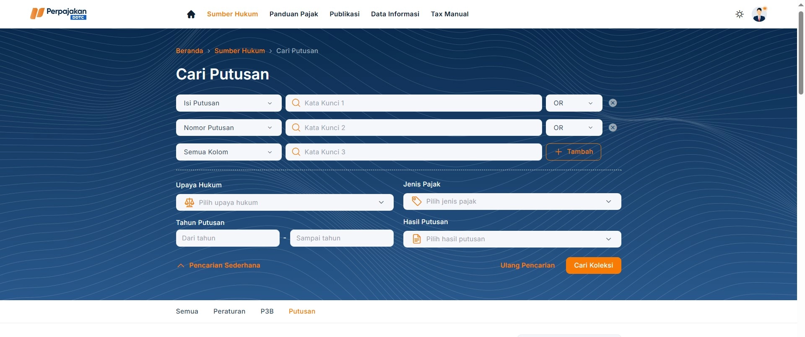Open the Isi Putusan column dropdown

point(229,103)
